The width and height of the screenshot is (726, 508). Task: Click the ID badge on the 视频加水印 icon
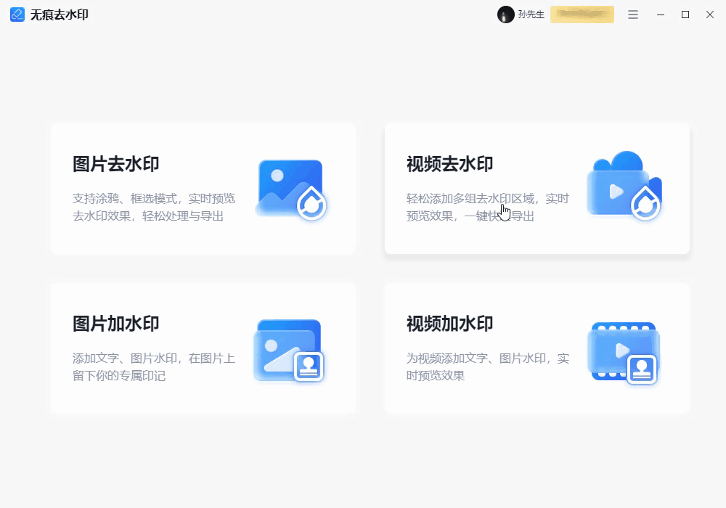coord(642,368)
